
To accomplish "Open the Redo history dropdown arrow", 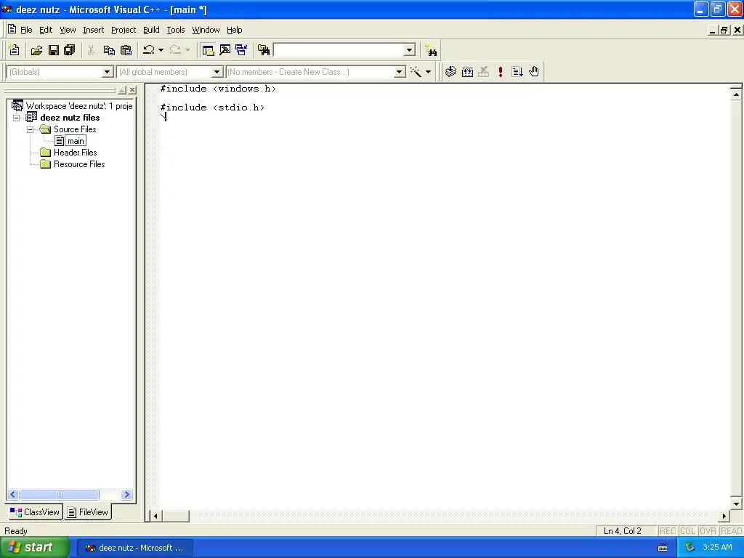I will pos(187,50).
